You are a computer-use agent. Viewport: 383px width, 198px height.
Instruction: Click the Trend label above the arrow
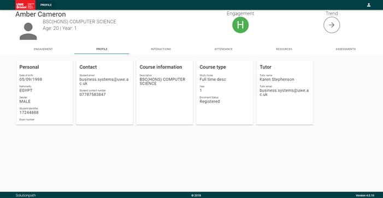[332, 14]
